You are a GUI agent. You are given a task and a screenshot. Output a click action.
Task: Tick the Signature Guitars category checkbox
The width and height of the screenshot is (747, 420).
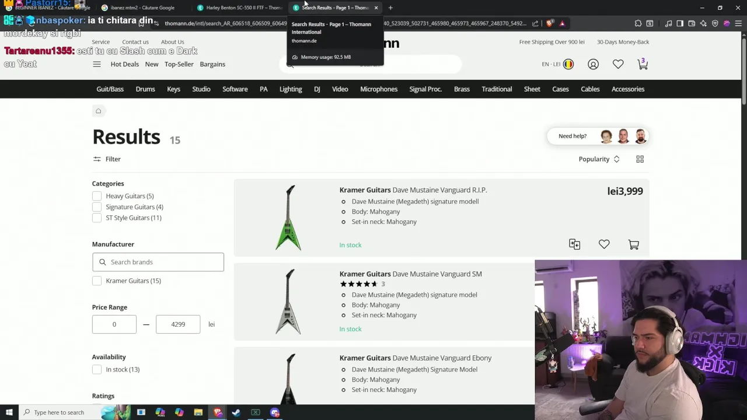click(x=97, y=207)
